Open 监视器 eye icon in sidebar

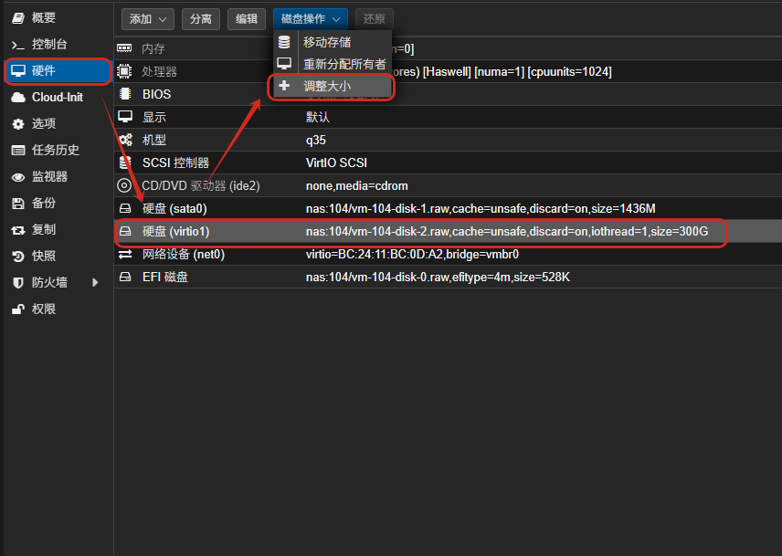pos(17,176)
